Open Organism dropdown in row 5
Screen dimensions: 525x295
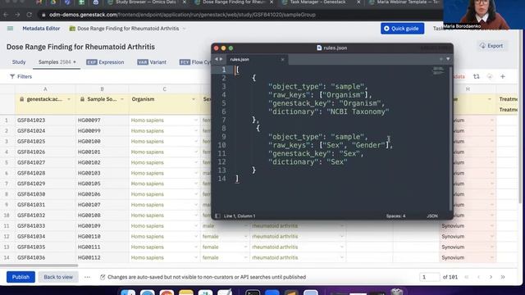(196, 162)
